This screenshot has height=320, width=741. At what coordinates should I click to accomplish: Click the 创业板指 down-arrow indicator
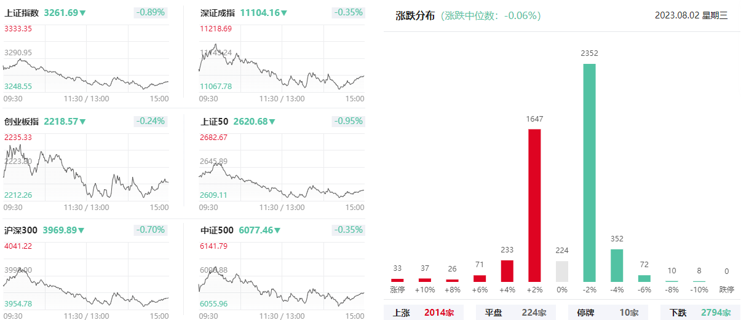click(x=83, y=122)
